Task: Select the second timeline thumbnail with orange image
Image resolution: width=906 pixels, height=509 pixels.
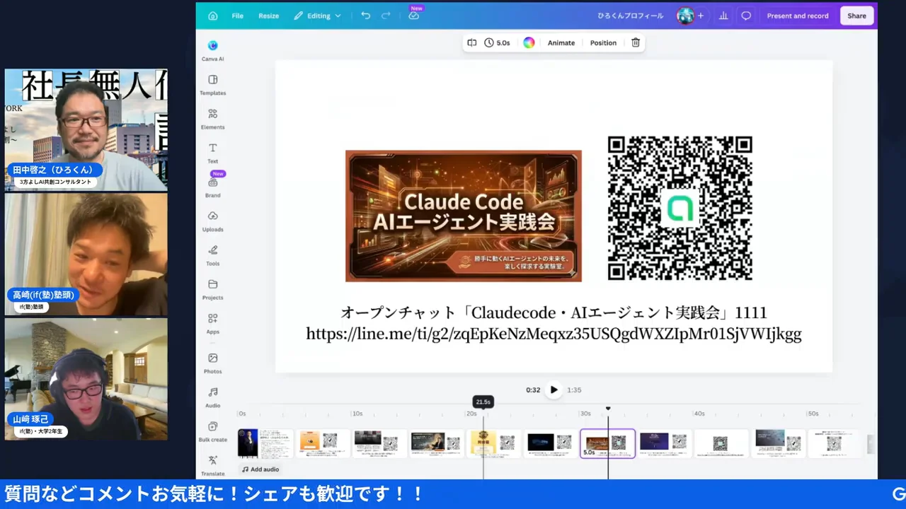Action: click(322, 443)
